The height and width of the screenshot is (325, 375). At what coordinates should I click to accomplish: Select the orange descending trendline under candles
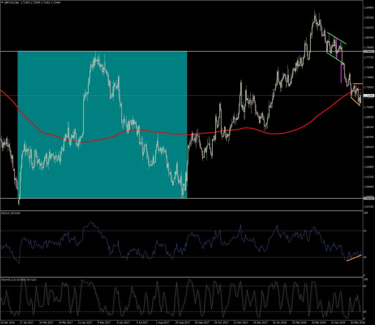[355, 102]
